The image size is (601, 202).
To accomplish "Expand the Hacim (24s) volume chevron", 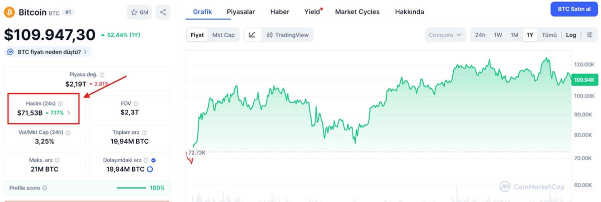I will click(69, 112).
